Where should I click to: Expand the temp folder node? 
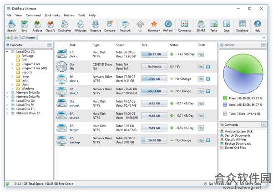pos(12,76)
